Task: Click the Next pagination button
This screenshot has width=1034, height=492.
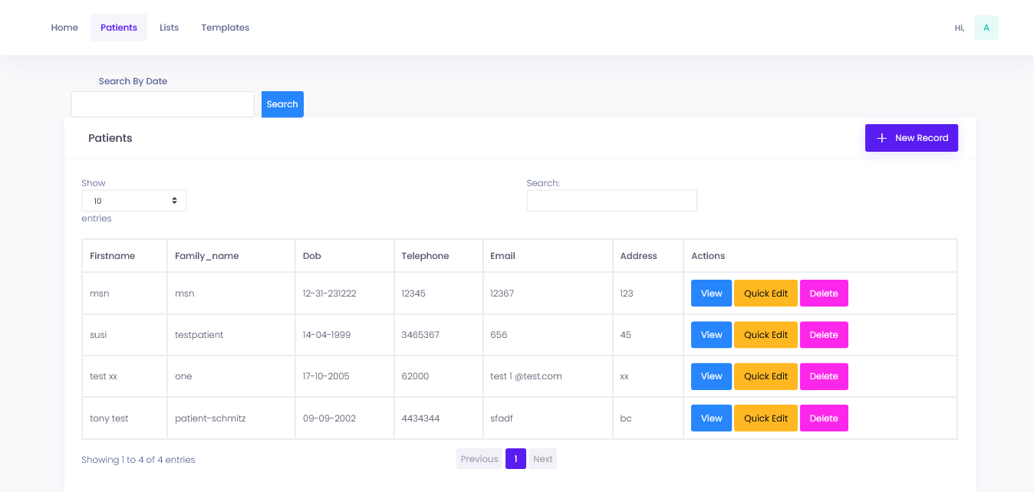Action: pyautogui.click(x=542, y=459)
